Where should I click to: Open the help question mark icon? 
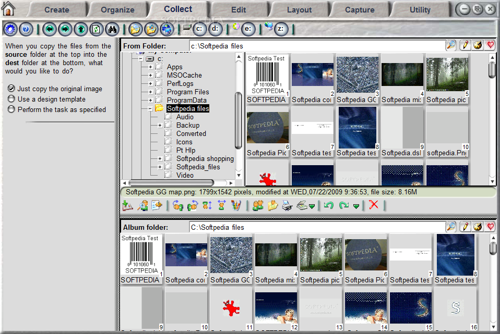point(26,29)
